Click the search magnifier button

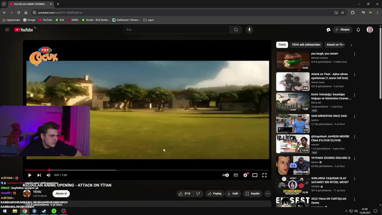[x=236, y=30]
